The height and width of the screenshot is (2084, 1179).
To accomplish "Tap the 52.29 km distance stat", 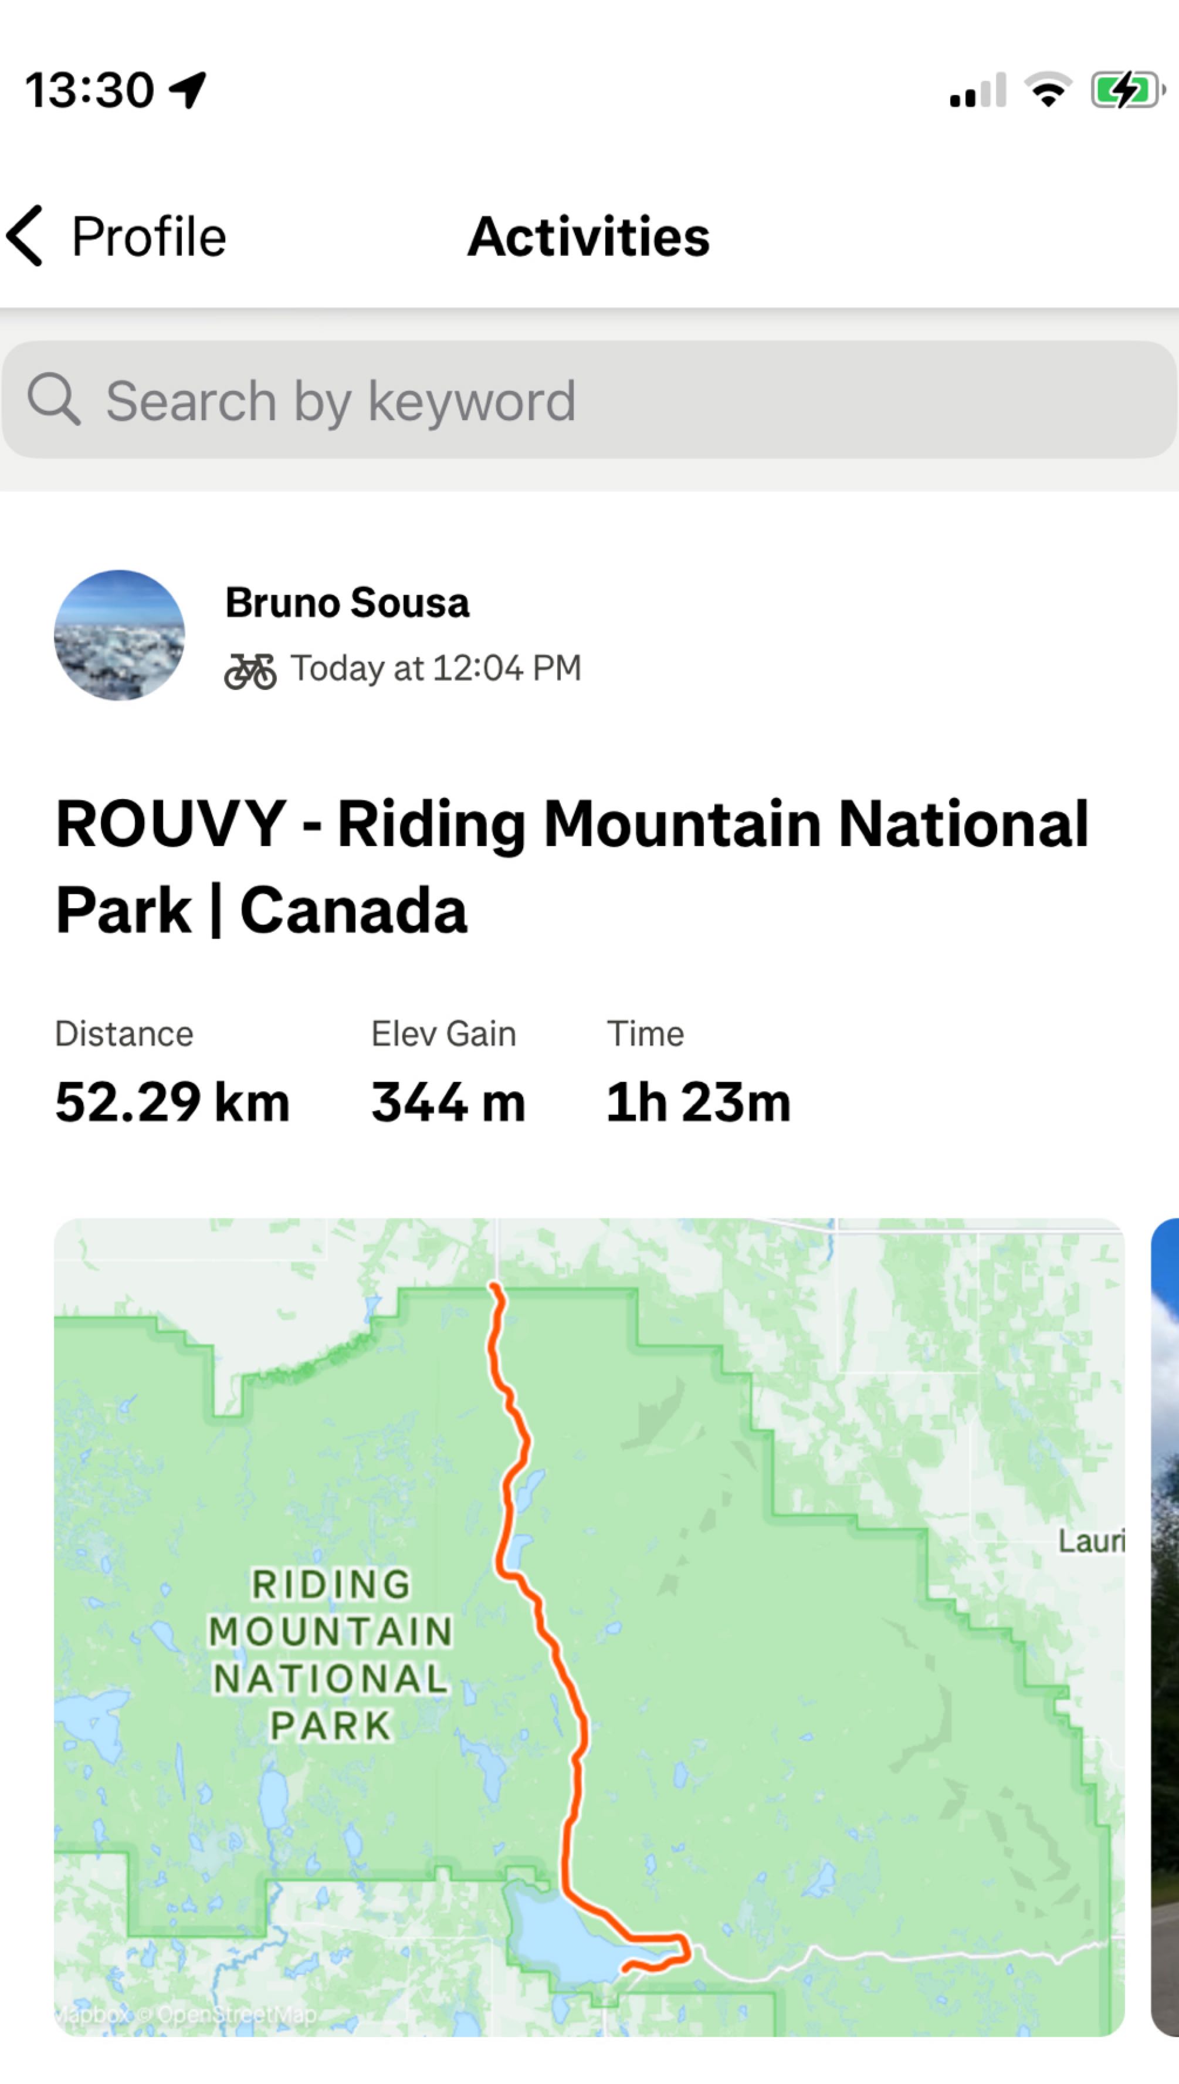I will [172, 1101].
